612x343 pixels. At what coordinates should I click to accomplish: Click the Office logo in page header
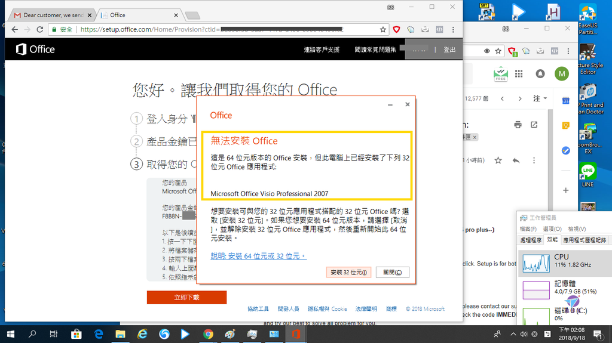tap(35, 49)
